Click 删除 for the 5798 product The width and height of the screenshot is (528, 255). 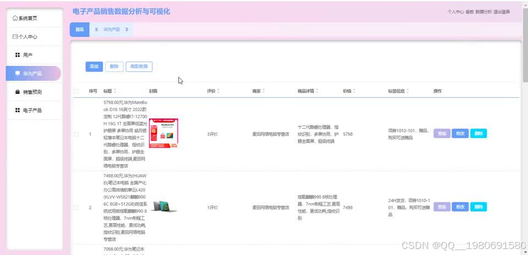479,134
